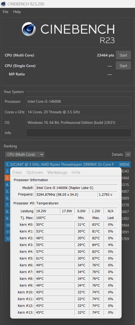Click the 23464 pts multi core score
Image resolution: width=135 pixels, height=325 pixels.
point(105,55)
